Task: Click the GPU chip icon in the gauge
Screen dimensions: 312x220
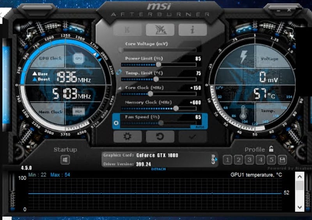Action: 79,58
